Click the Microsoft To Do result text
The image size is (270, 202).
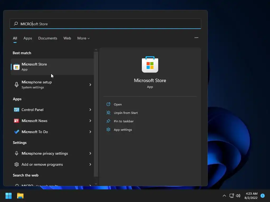[x=35, y=132]
